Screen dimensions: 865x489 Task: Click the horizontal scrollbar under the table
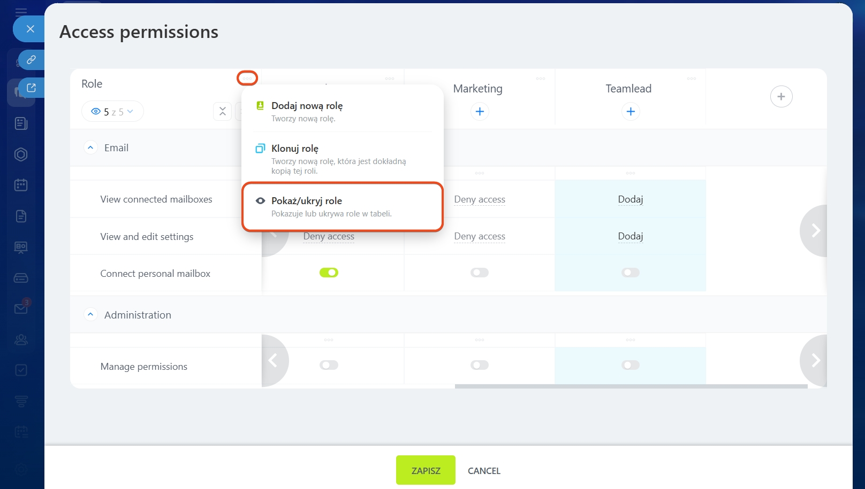coord(631,386)
